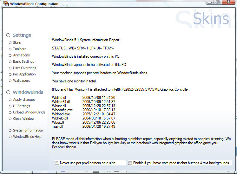Click the Wblind64.dll entry
This screenshot has width=237, height=174.
point(61,102)
